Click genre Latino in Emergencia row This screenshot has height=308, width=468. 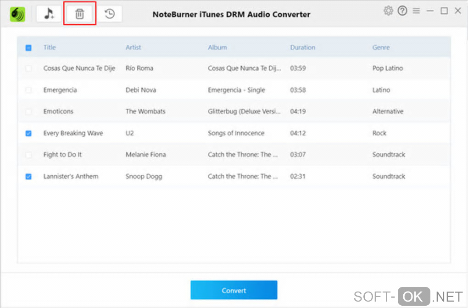pos(381,90)
